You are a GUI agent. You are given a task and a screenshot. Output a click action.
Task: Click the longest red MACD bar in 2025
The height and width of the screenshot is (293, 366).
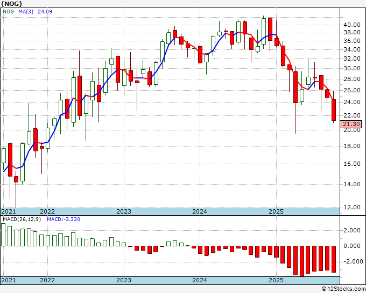click(x=302, y=261)
